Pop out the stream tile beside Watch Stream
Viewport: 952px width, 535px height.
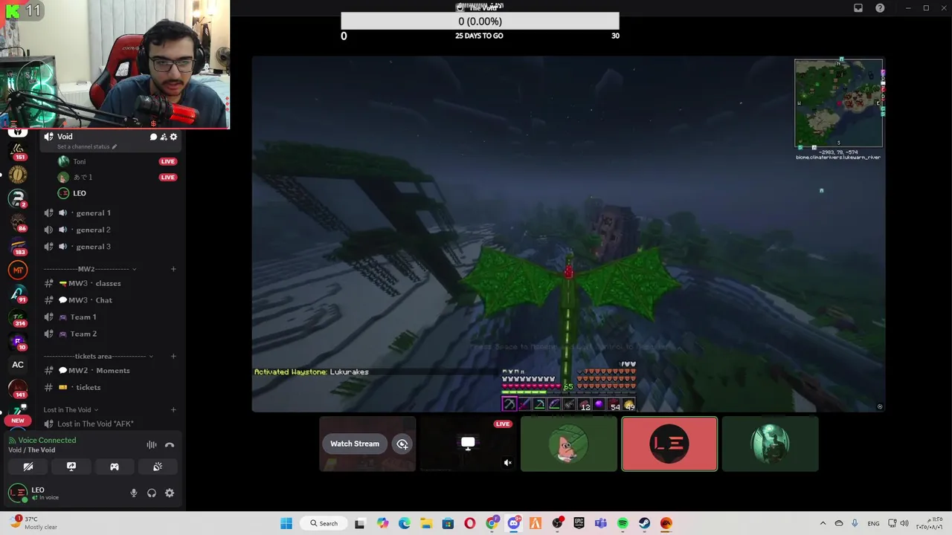click(x=402, y=444)
